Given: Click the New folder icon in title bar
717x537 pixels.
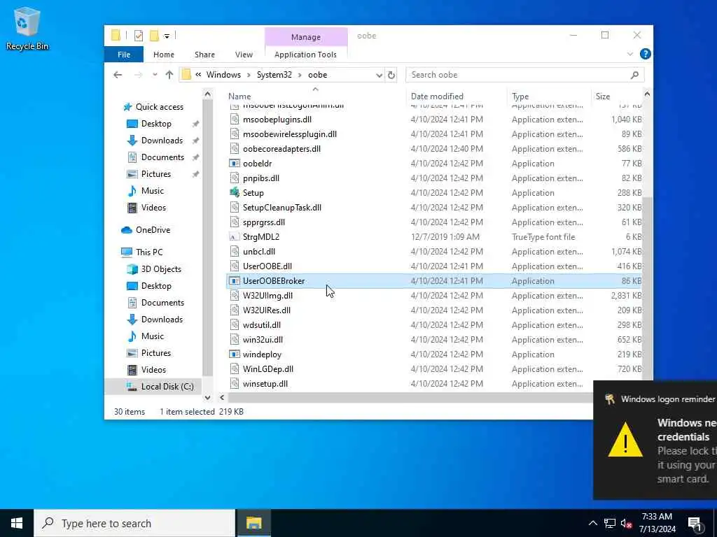Looking at the screenshot, I should (154, 35).
